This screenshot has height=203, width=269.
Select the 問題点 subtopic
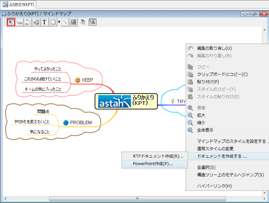[x=43, y=111]
